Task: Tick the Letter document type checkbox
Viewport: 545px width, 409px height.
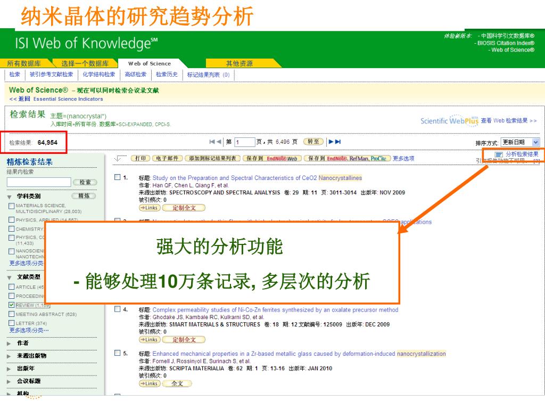Action: [12, 323]
